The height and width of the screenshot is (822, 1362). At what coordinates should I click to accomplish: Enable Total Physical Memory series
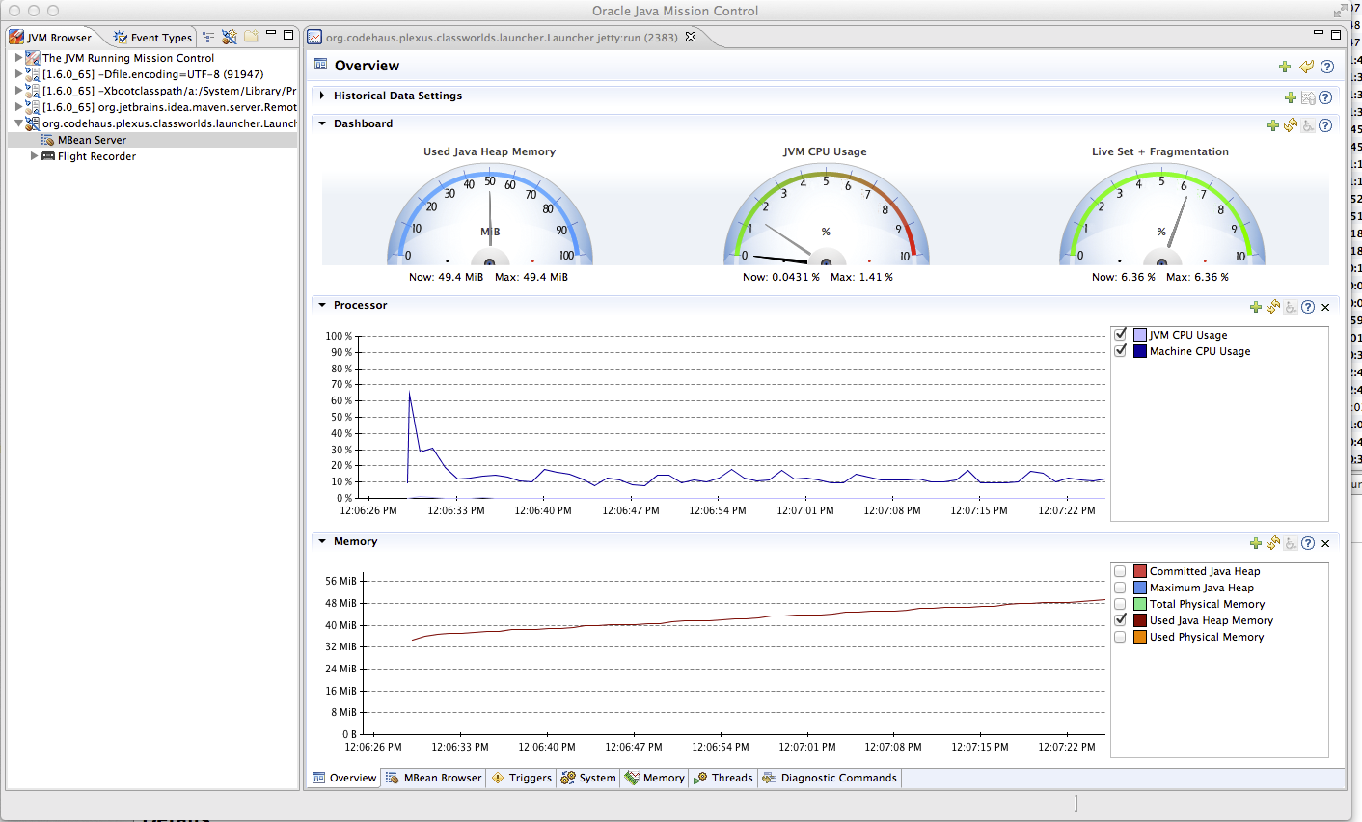click(1120, 604)
